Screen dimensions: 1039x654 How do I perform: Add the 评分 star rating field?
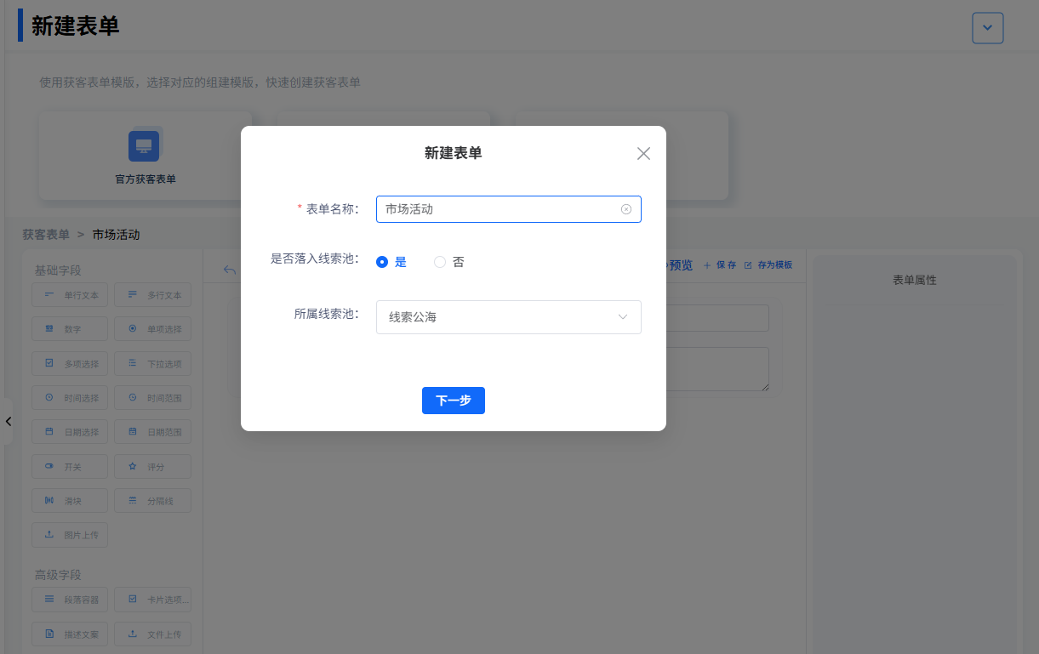click(152, 467)
